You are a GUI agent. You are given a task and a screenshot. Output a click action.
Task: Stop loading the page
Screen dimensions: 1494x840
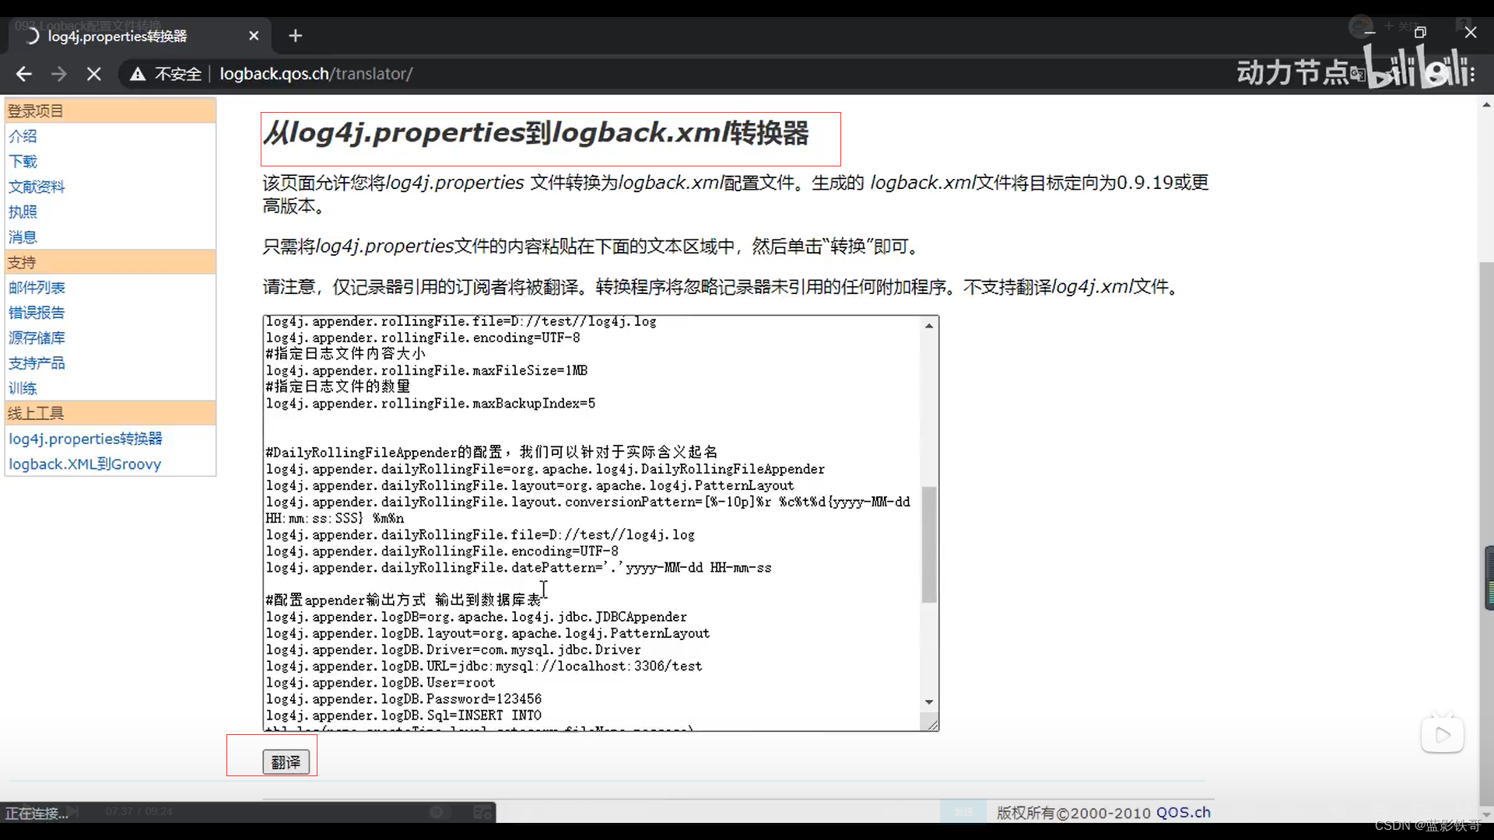pyautogui.click(x=94, y=74)
